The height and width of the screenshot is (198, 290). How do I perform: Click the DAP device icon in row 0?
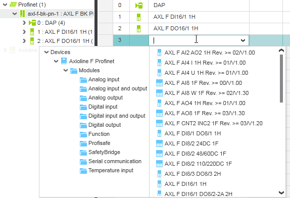139,6
